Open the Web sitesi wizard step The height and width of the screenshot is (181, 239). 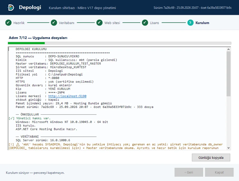click(x=112, y=23)
